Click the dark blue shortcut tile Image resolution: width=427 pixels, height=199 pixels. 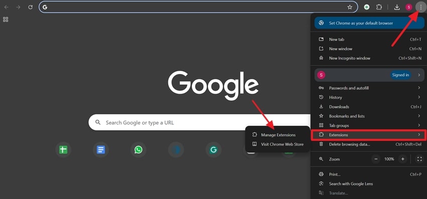[176, 149]
